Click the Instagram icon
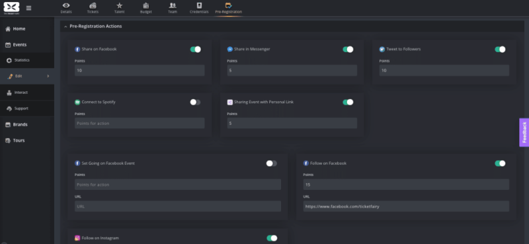This screenshot has height=244, width=529. [x=77, y=238]
